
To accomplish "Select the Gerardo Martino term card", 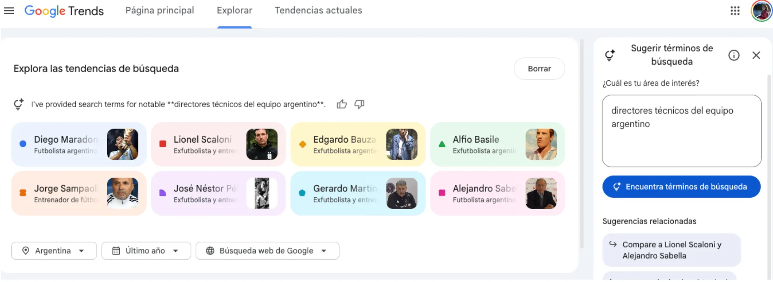I will pyautogui.click(x=358, y=193).
